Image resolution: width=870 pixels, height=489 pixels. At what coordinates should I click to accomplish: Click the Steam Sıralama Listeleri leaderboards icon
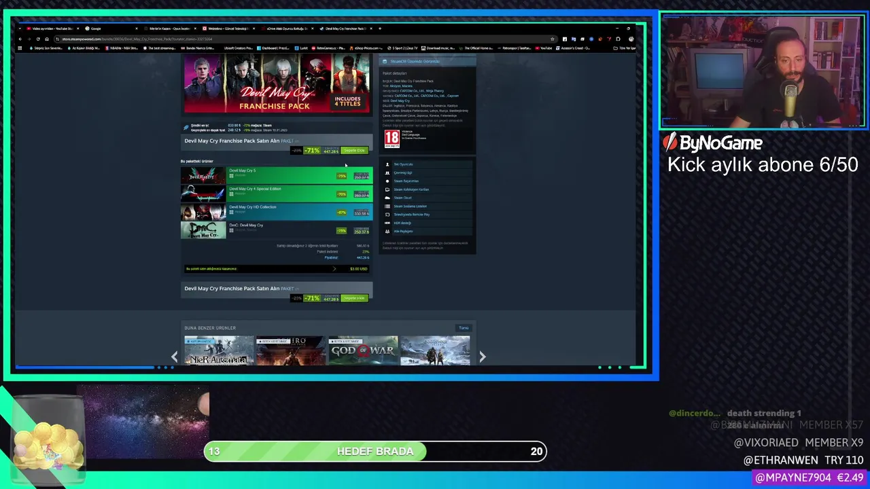(387, 206)
